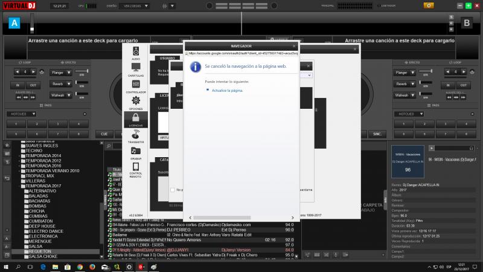This screenshot has height=272, width=483.
Task: Open the right deck Reverb effect dropdown
Action: pyautogui.click(x=404, y=84)
